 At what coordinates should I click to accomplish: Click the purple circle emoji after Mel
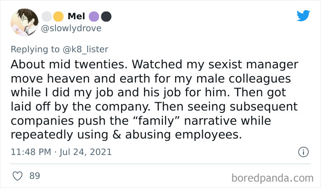(94, 17)
